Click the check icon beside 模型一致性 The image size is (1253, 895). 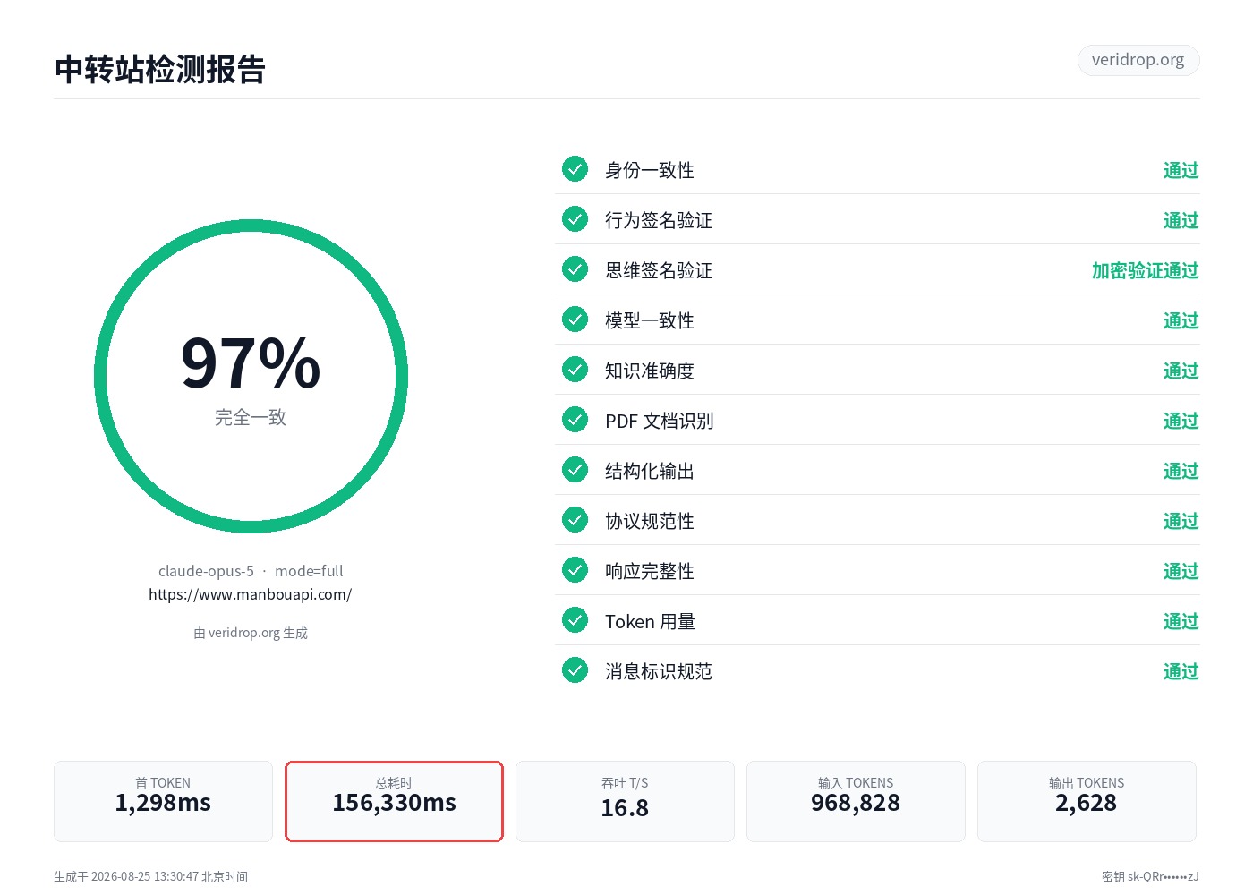575,319
